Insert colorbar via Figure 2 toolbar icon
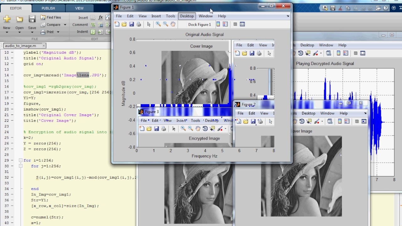 (340, 121)
